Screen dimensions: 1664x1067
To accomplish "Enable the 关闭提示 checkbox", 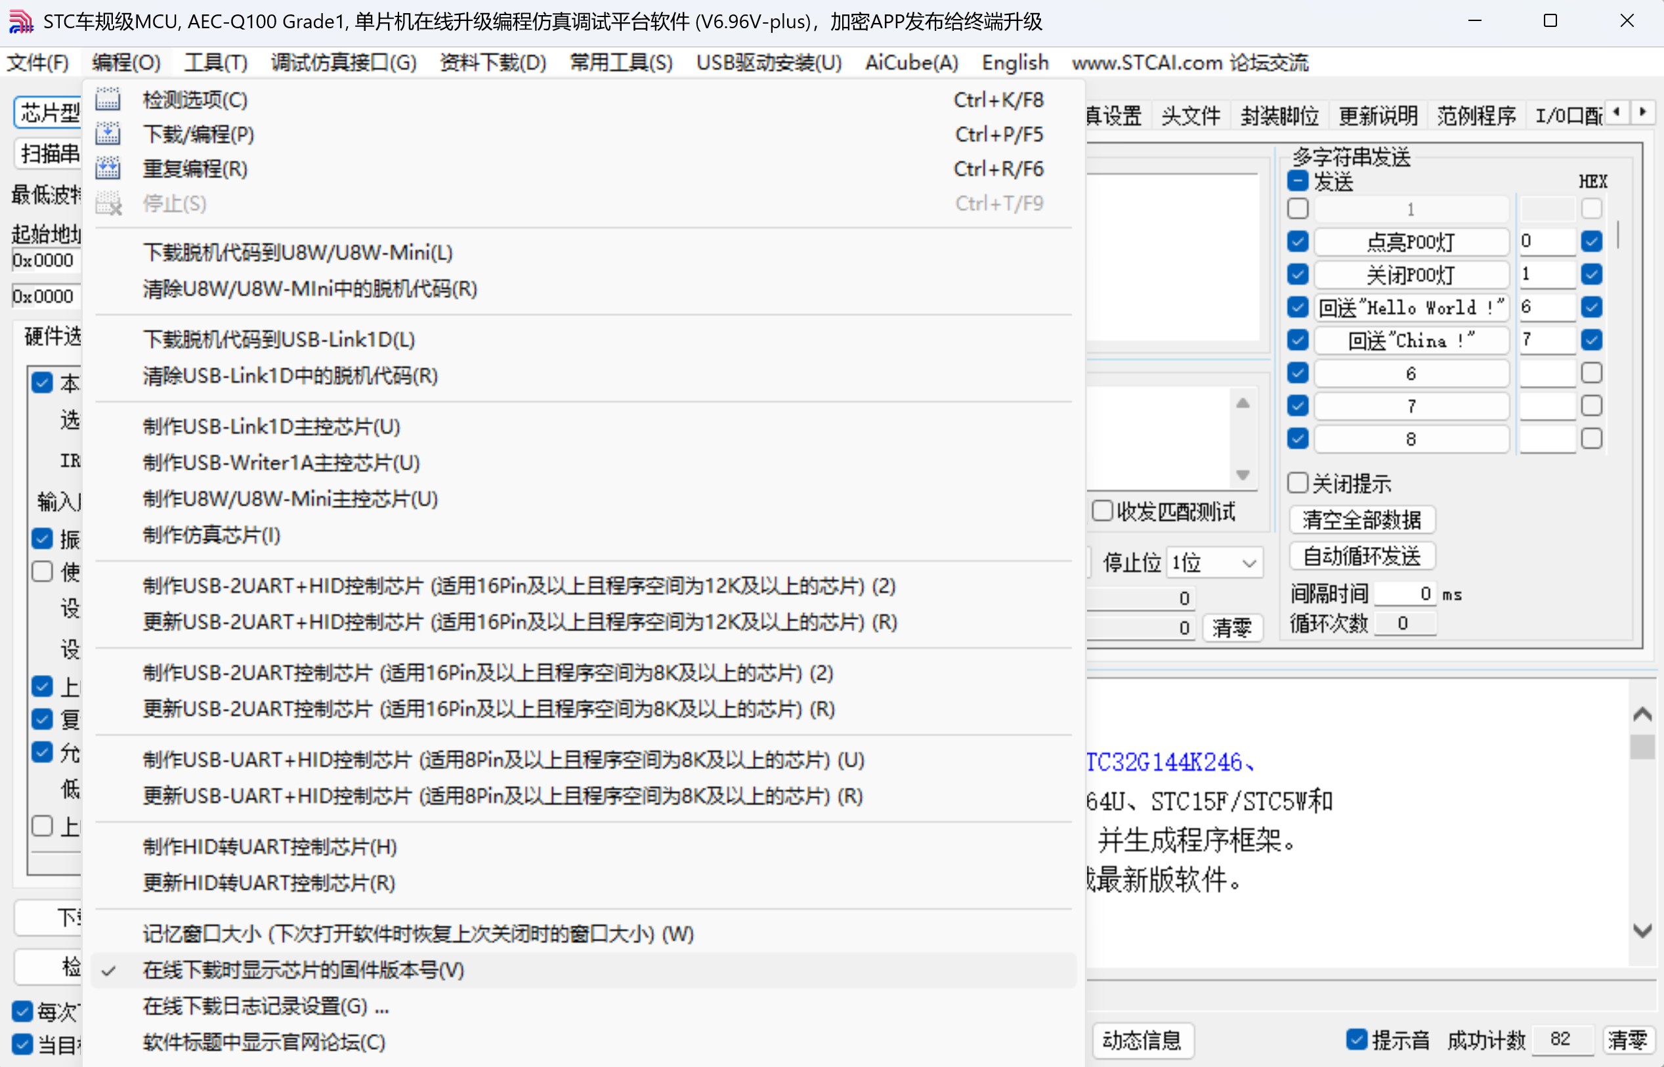I will tap(1298, 483).
